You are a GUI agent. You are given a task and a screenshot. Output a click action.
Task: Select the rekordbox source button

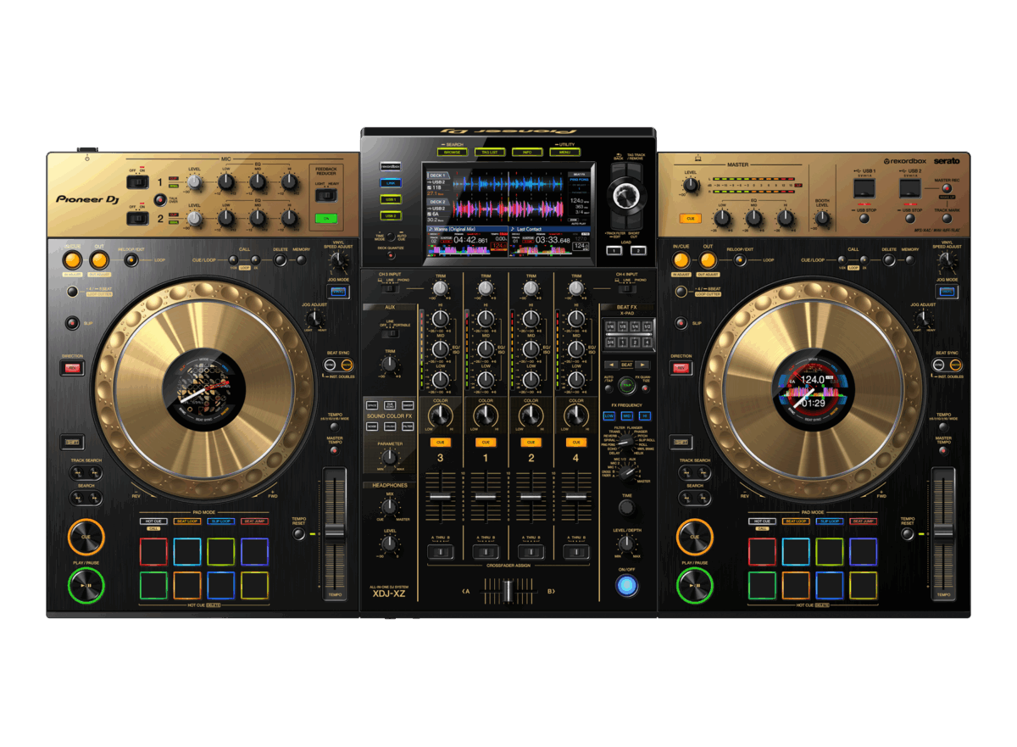tap(390, 167)
